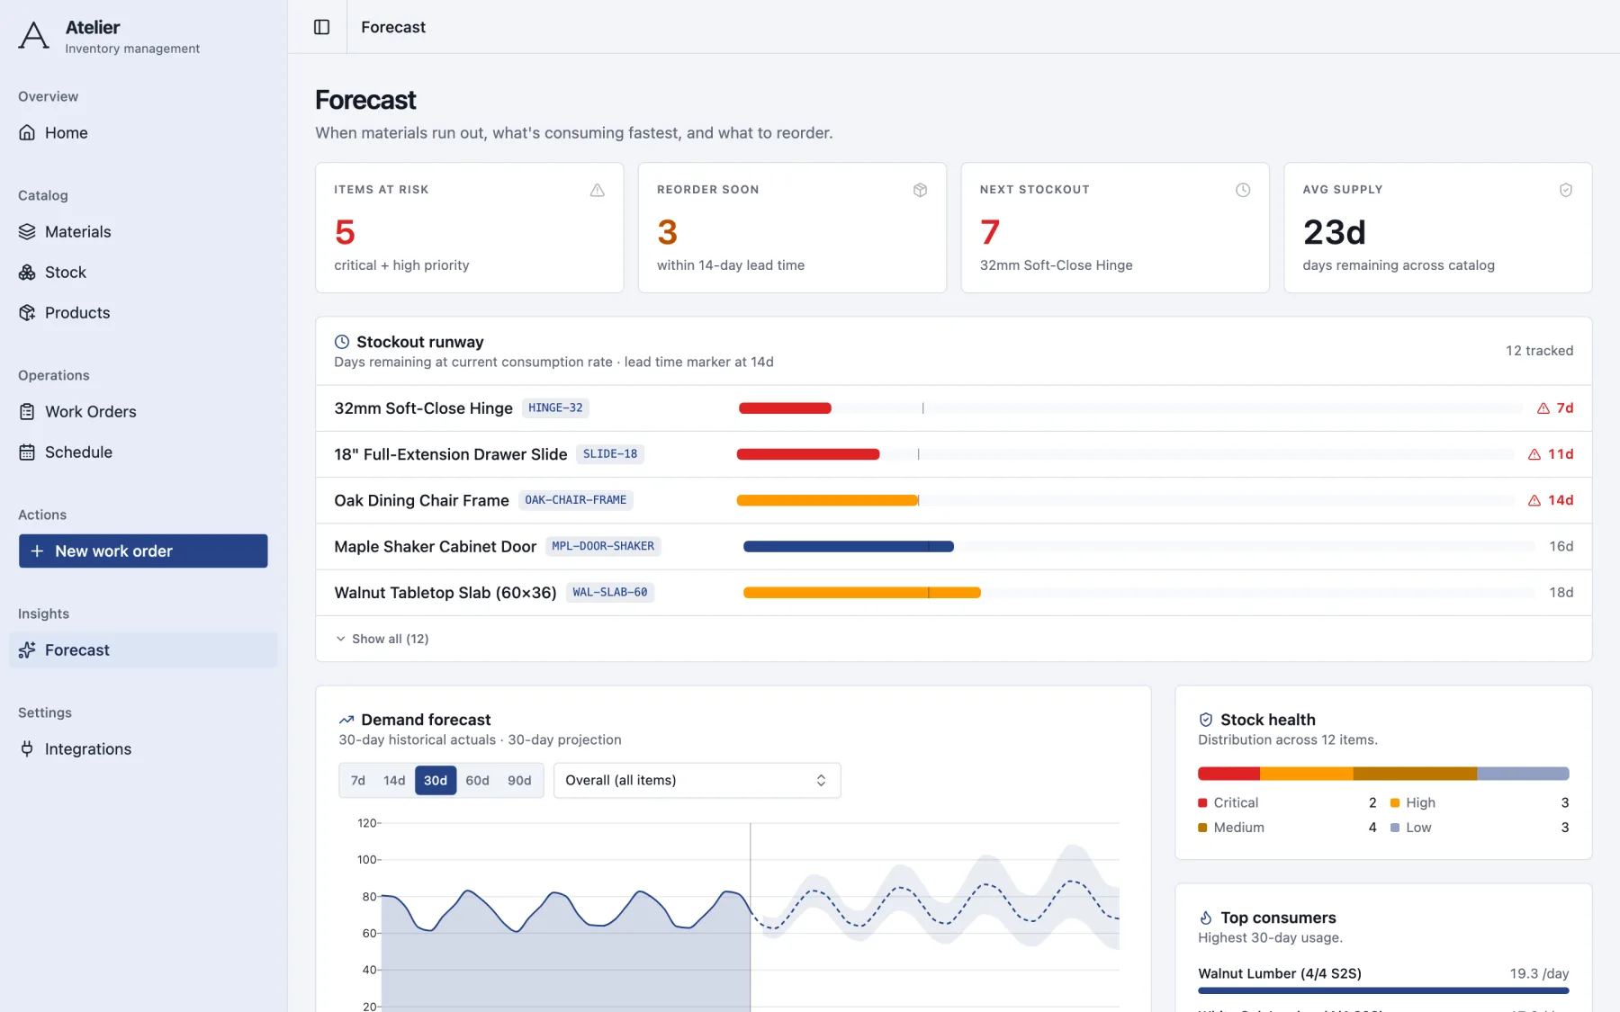1620x1012 pixels.
Task: Click Oak Dining Chair Frame row name
Action: [x=421, y=500]
